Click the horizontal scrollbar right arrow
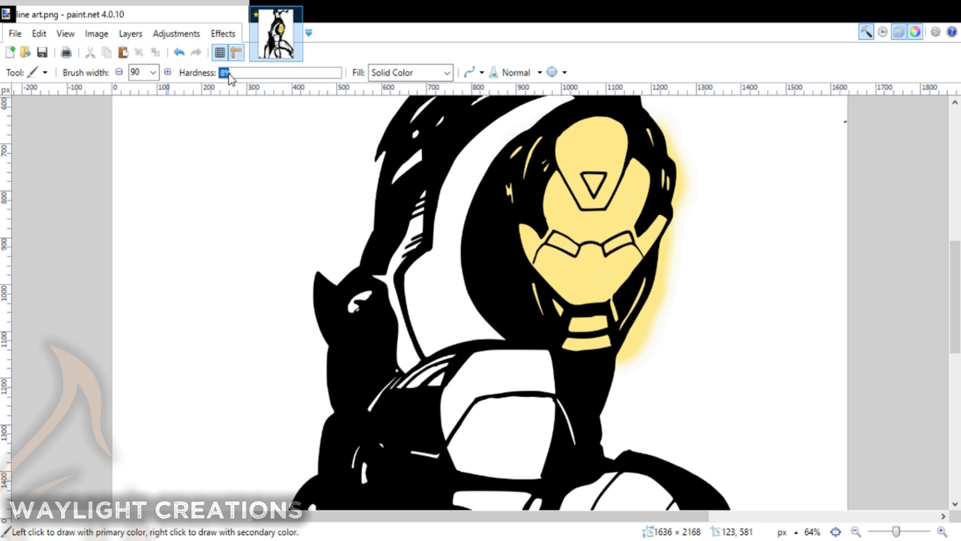This screenshot has width=961, height=541. [x=943, y=516]
